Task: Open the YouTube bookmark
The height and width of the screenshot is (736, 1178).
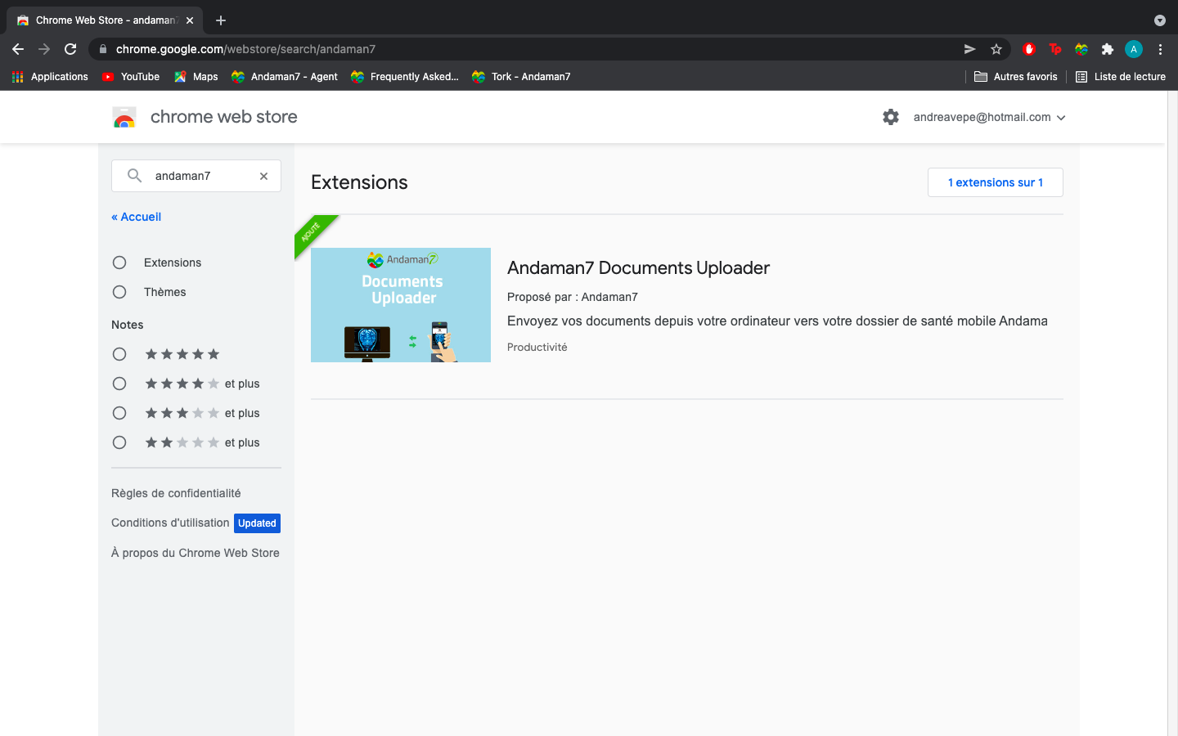Action: pos(131,77)
